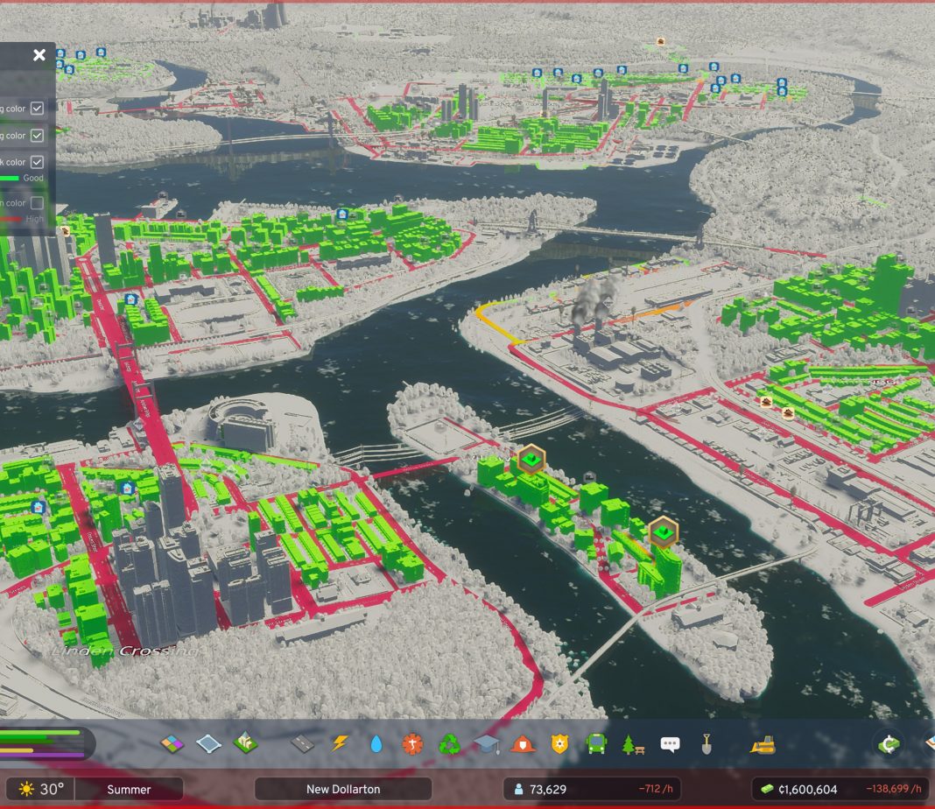Uncheck the color checkbox above Good legend
935x809 pixels.
point(37,162)
